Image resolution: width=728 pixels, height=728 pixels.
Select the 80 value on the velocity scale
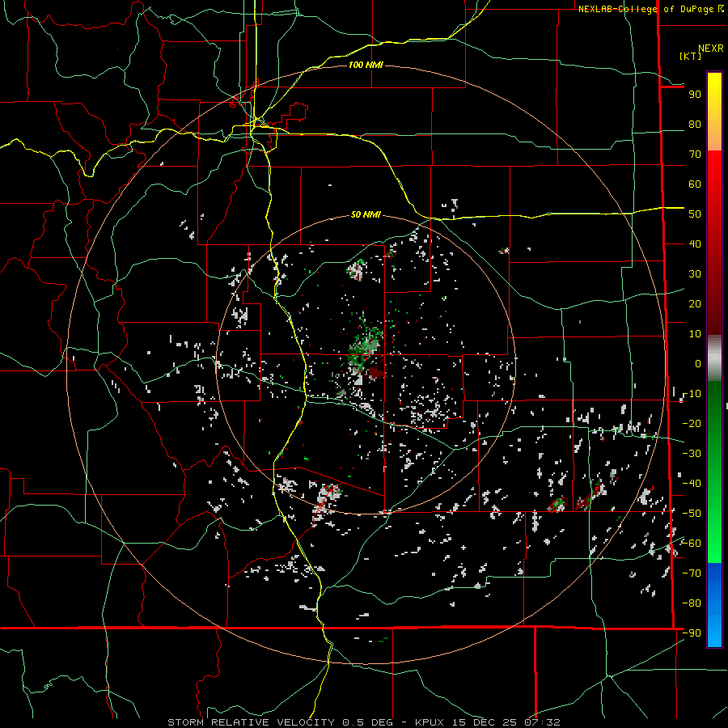695,125
